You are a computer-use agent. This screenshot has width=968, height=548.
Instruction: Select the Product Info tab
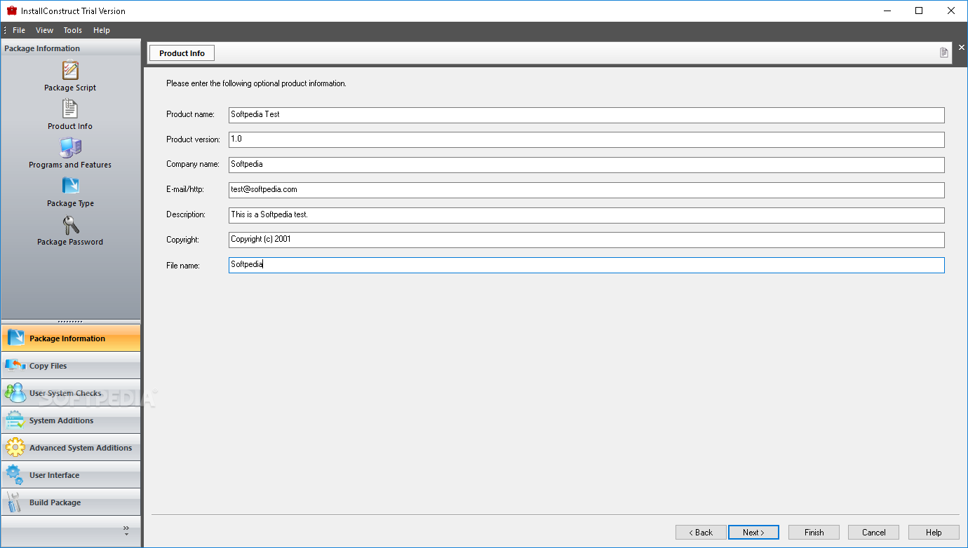182,53
